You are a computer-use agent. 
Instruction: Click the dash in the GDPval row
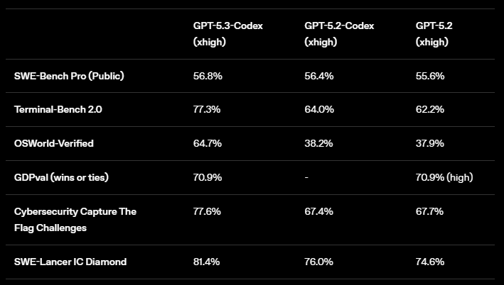click(x=306, y=178)
